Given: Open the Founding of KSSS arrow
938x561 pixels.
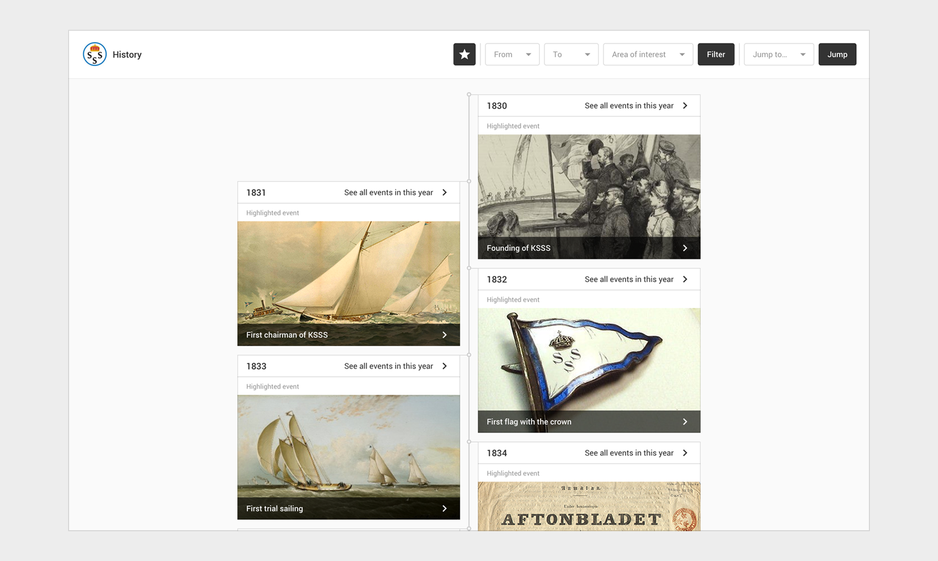Looking at the screenshot, I should click(685, 248).
